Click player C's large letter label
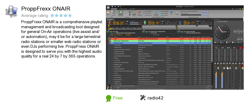The image size is (249, 110). 180,23
